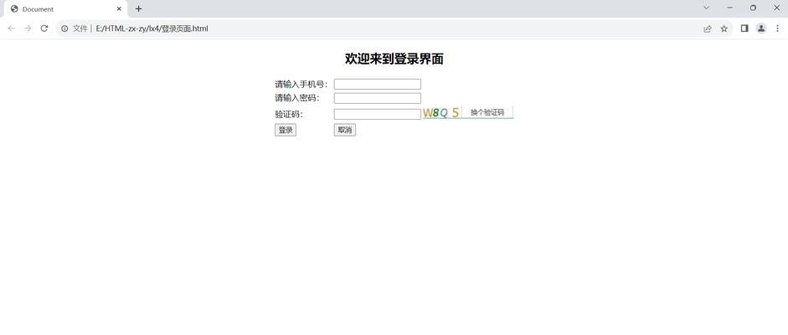The height and width of the screenshot is (335, 788).
Task: Focus the verification code input field
Action: 378,115
